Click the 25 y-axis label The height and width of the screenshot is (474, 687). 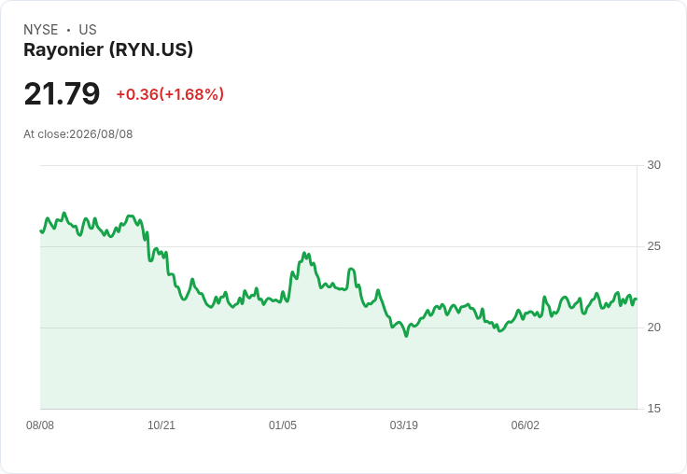coord(653,246)
